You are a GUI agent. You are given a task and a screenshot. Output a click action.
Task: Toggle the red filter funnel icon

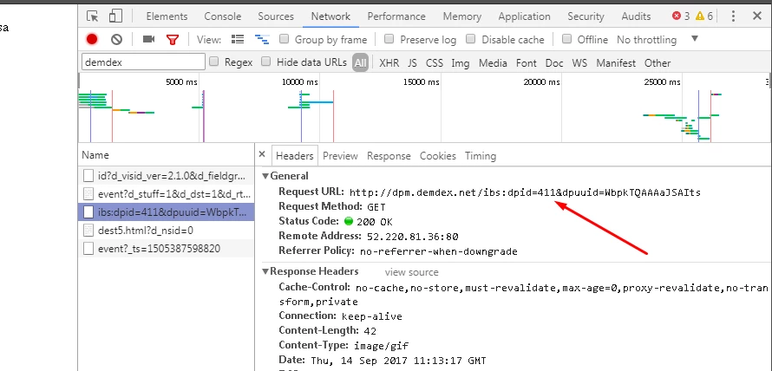[x=173, y=40]
